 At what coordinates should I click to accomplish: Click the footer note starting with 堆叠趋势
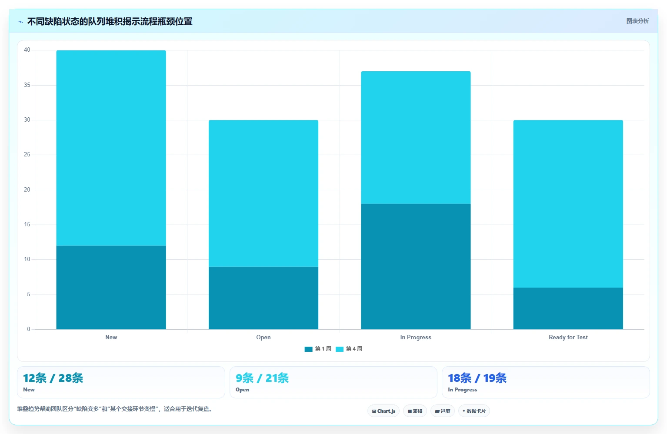pyautogui.click(x=115, y=409)
